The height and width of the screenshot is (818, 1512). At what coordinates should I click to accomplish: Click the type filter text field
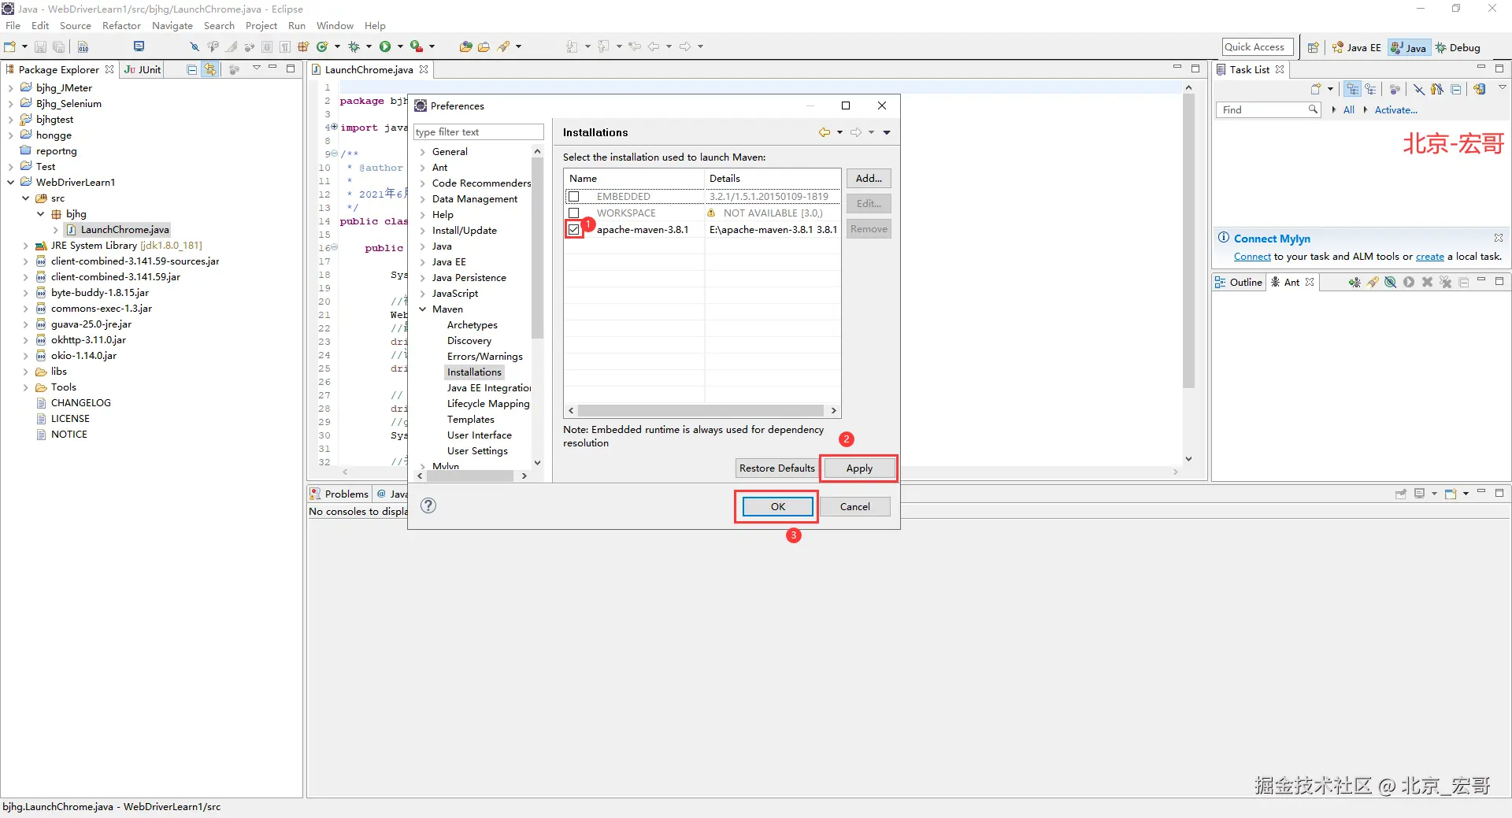(478, 132)
